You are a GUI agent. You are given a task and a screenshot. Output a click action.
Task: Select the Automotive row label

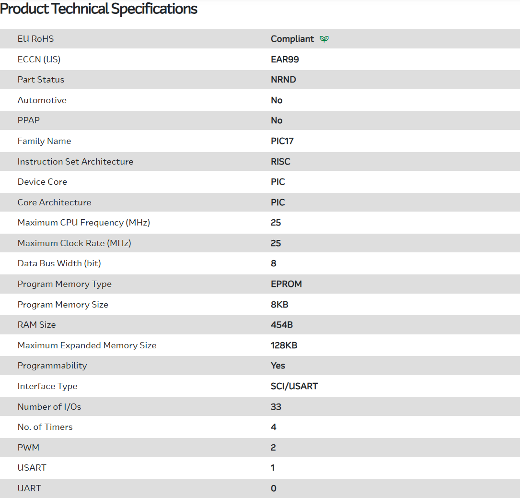pyautogui.click(x=42, y=100)
